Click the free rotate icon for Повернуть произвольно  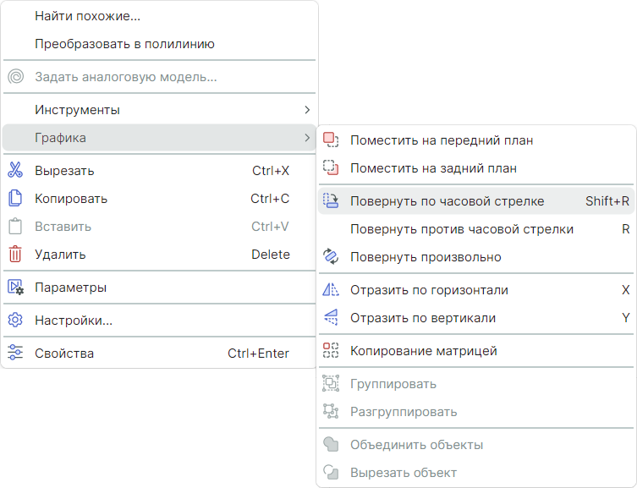(331, 257)
